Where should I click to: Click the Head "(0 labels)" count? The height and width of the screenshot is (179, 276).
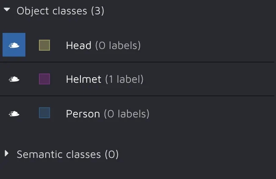click(118, 45)
